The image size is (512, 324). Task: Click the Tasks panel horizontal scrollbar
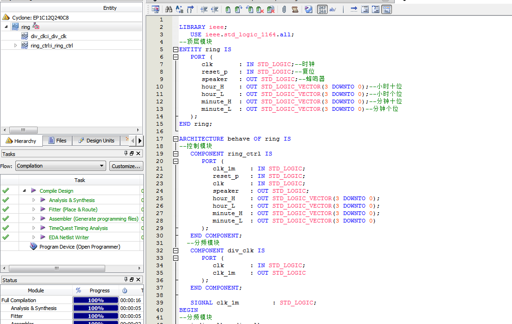[57, 269]
